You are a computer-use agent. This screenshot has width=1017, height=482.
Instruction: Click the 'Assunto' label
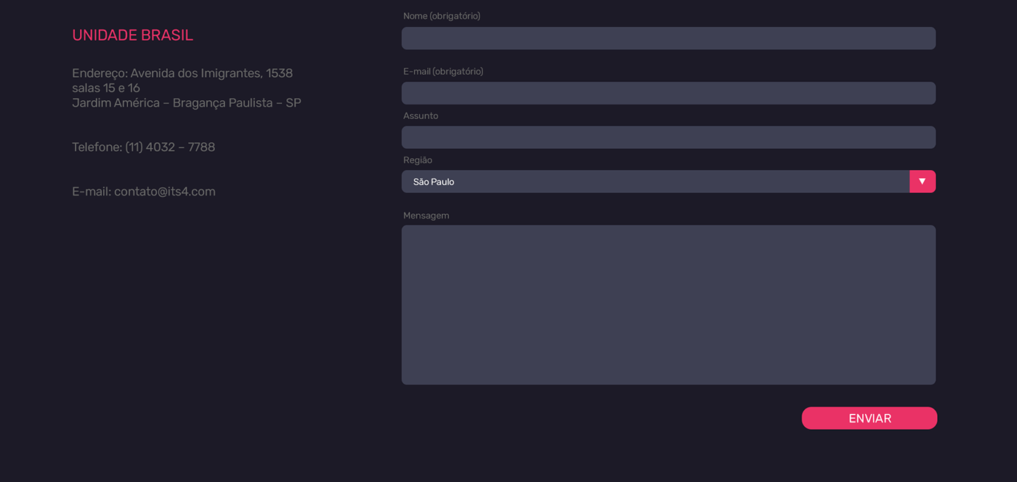[x=421, y=116]
